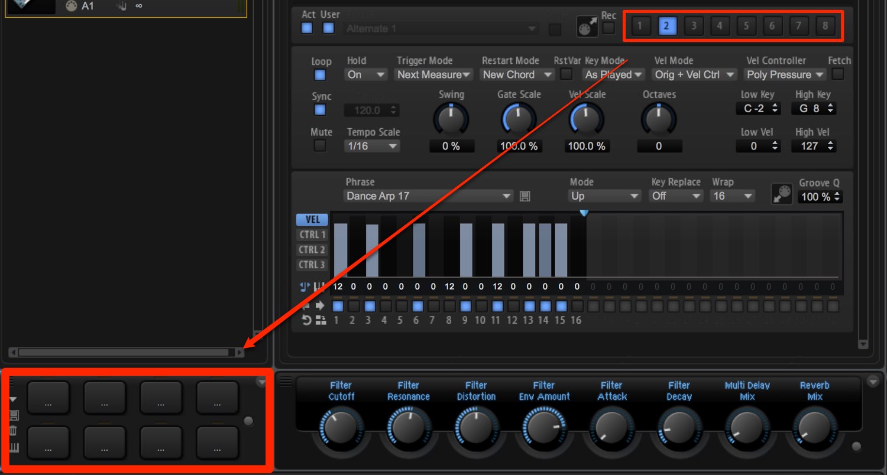Toggle step 1 on/off button

(x=338, y=306)
